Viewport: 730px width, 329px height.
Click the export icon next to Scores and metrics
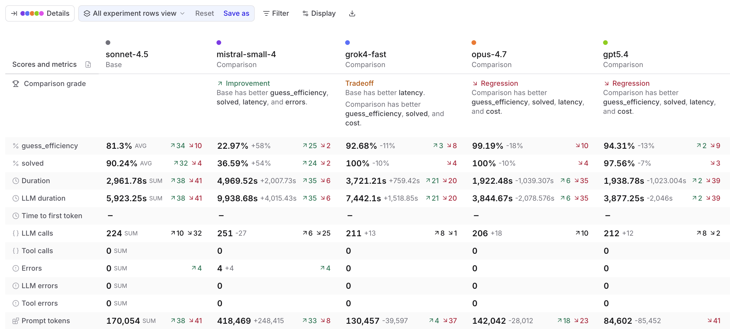coord(88,64)
